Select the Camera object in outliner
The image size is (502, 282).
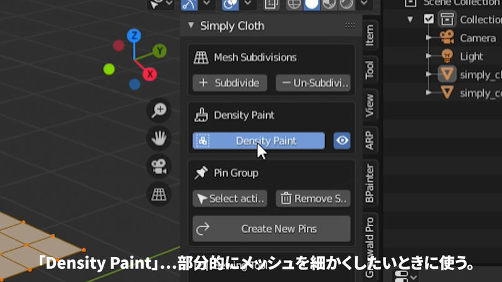pyautogui.click(x=478, y=38)
